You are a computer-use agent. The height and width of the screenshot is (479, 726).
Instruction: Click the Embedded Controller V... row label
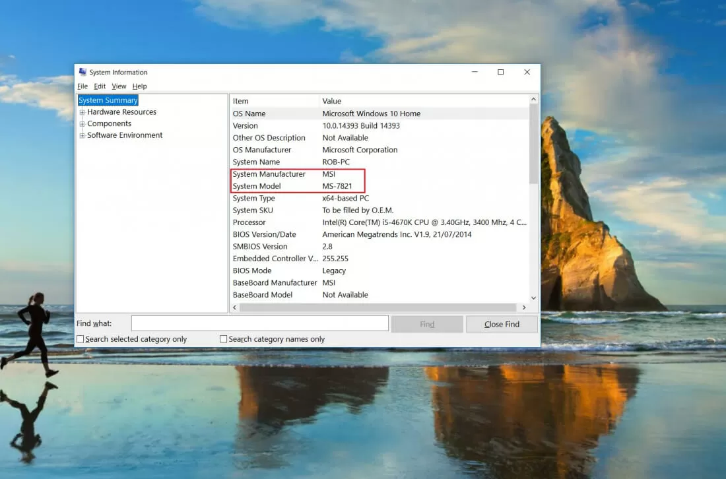click(275, 258)
